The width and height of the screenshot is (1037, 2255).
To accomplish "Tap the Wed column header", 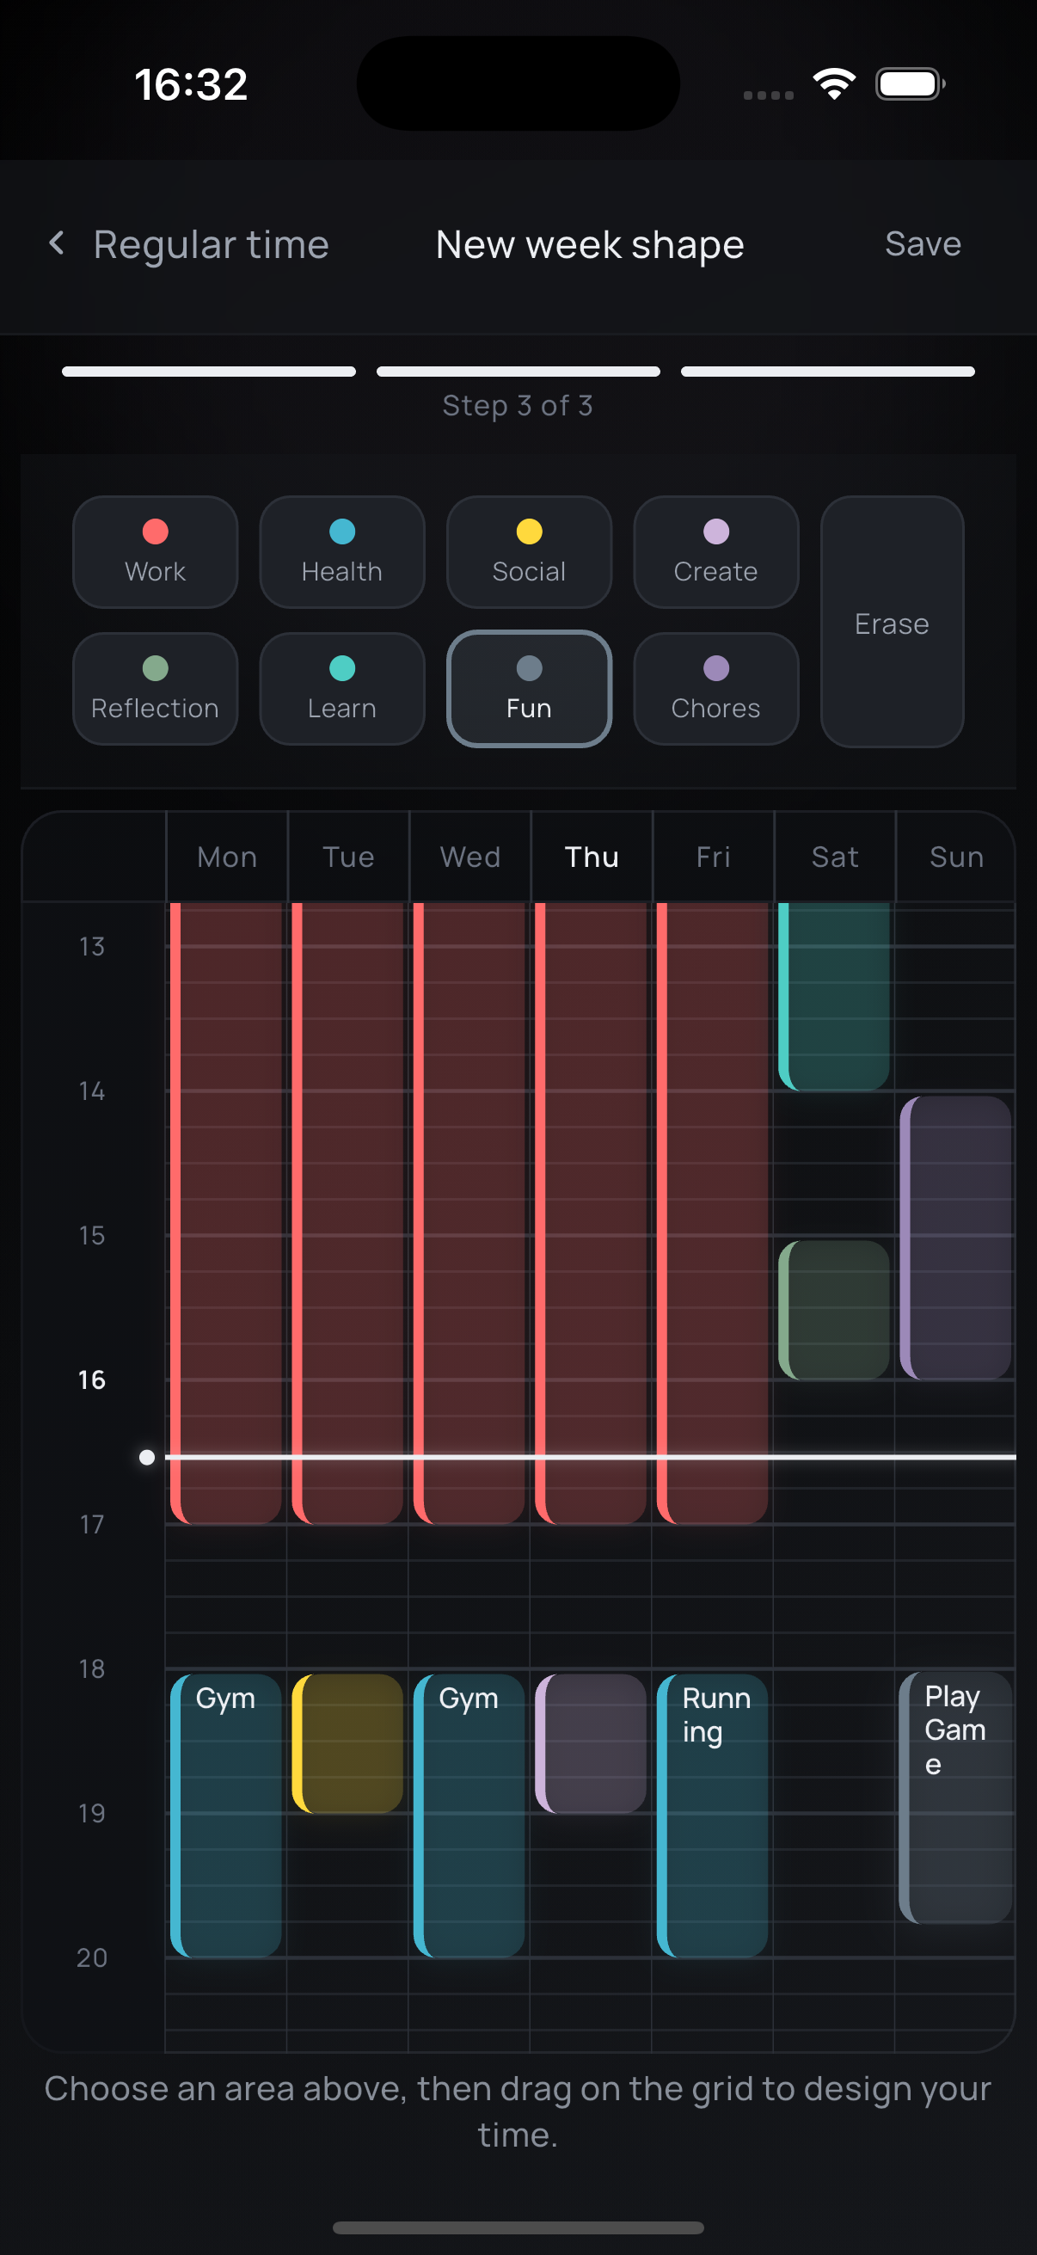I will (x=470, y=857).
